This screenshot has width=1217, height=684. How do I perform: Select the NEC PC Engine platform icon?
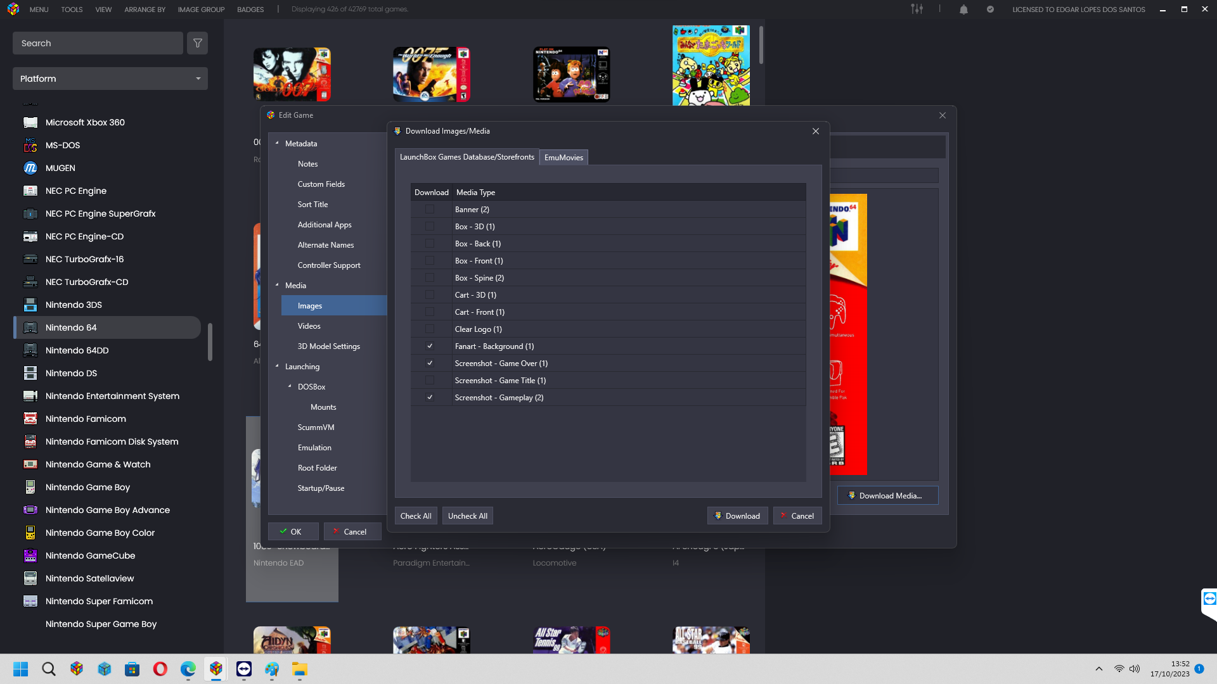(30, 191)
